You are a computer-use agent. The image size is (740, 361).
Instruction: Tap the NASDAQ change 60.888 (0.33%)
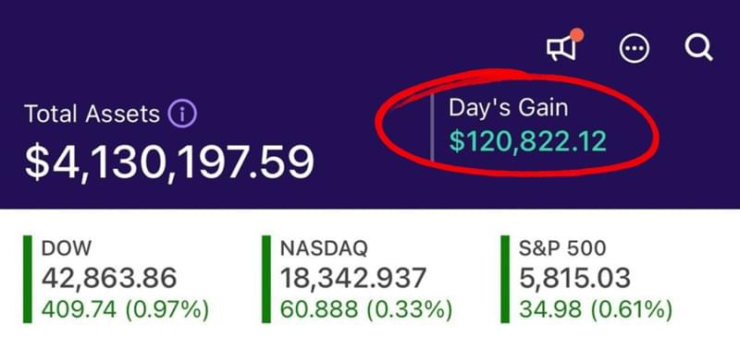pos(366,309)
